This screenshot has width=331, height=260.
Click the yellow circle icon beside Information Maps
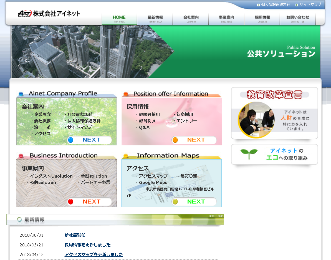[x=126, y=155]
